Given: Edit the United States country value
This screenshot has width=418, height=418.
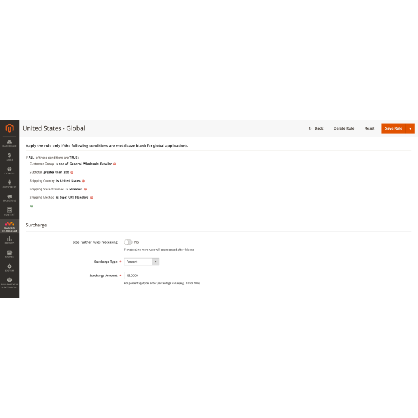Looking at the screenshot, I should (70, 180).
